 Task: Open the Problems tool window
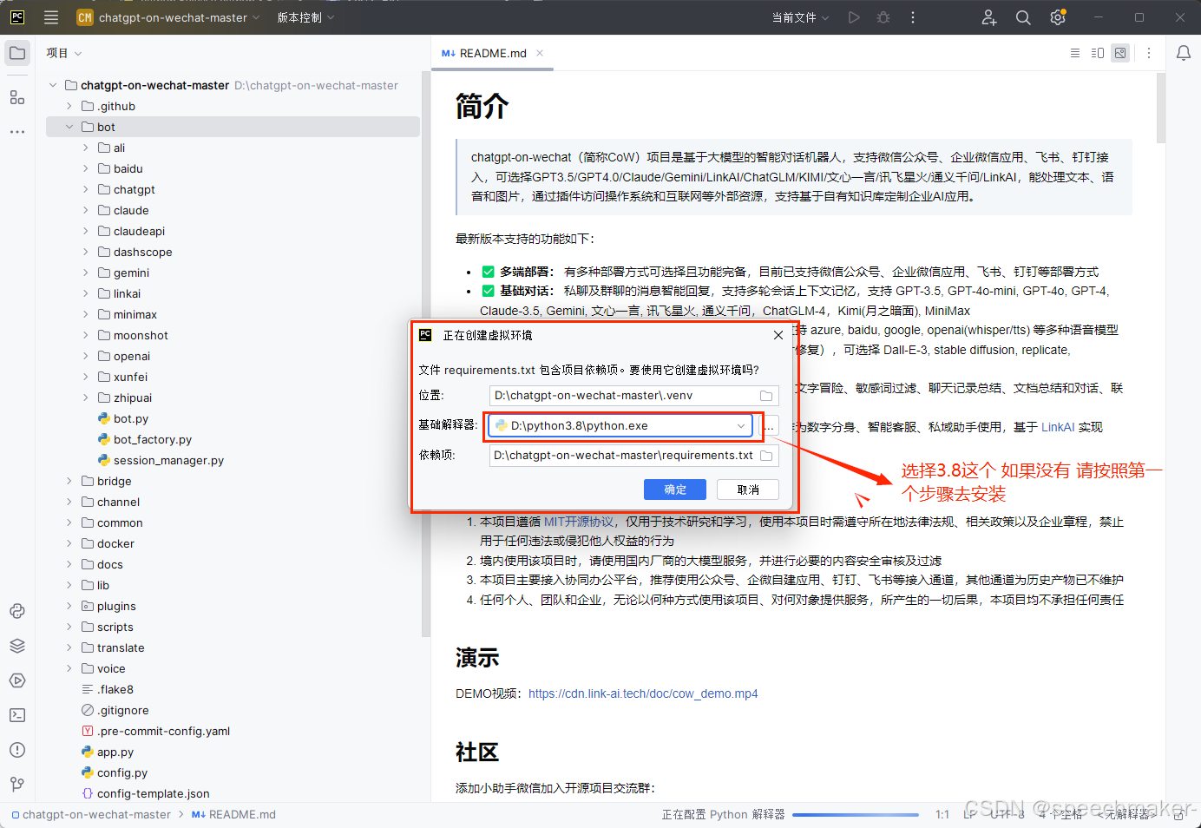point(17,750)
